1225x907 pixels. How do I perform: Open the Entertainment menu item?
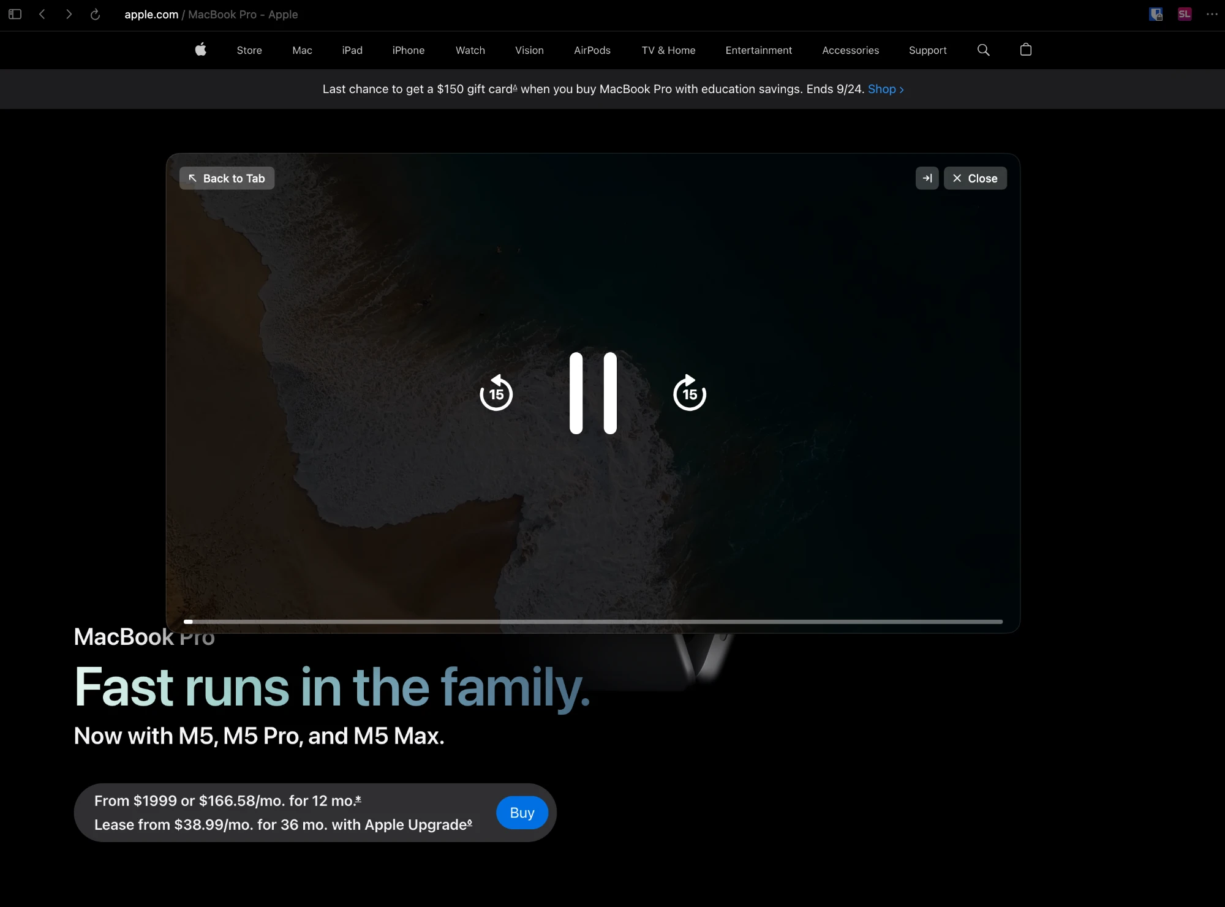point(758,50)
